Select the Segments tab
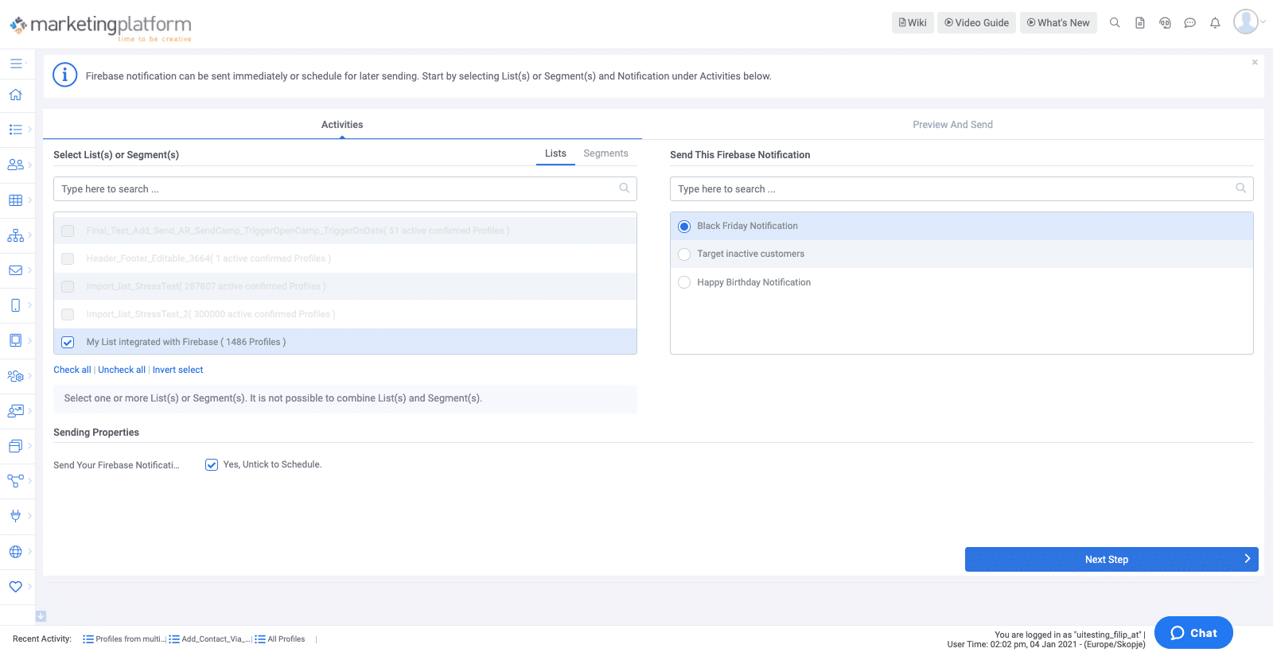 pyautogui.click(x=605, y=153)
